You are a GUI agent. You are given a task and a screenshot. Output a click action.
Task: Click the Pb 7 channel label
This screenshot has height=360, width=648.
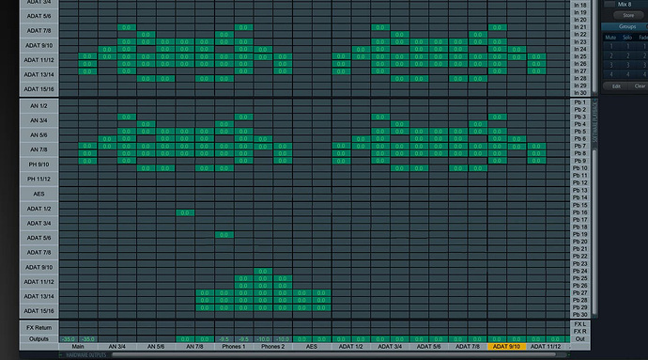579,146
